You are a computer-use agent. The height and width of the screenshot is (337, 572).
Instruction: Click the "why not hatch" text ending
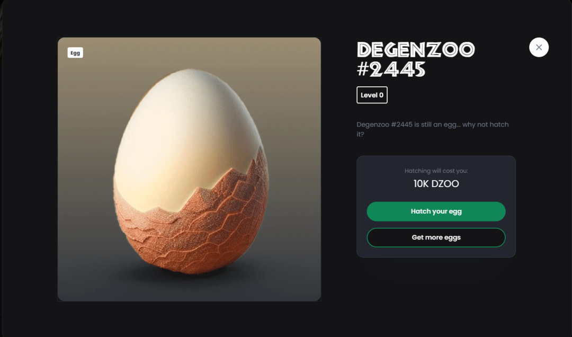pos(360,135)
